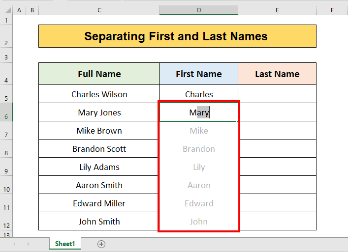Click the title cell Separating First and Last Names
Screen dimensions: 348x252
[x=177, y=36]
